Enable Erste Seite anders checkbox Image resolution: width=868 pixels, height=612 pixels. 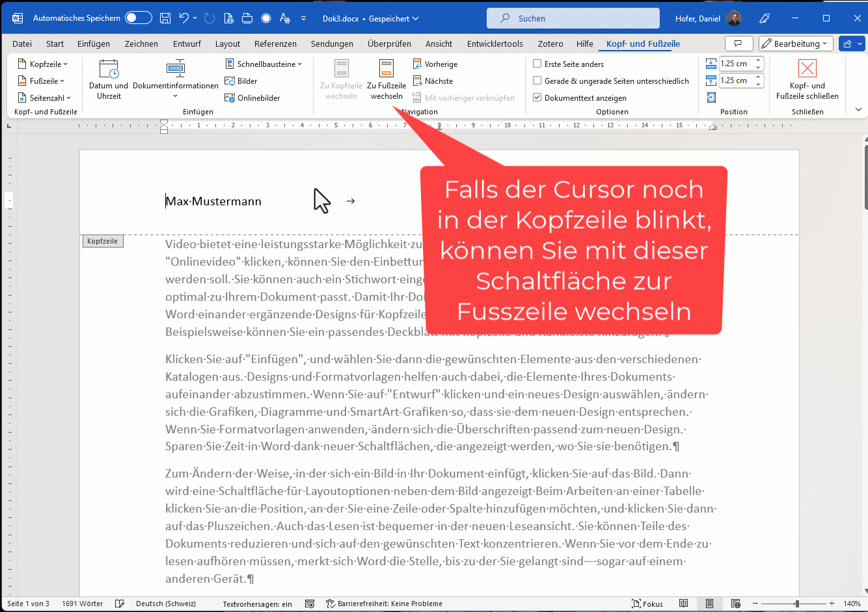[537, 64]
